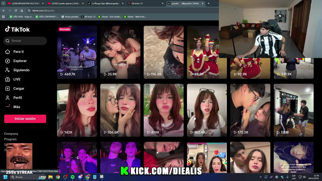Open the AÑO VIDA - Hojas bookmark

[21, 17]
